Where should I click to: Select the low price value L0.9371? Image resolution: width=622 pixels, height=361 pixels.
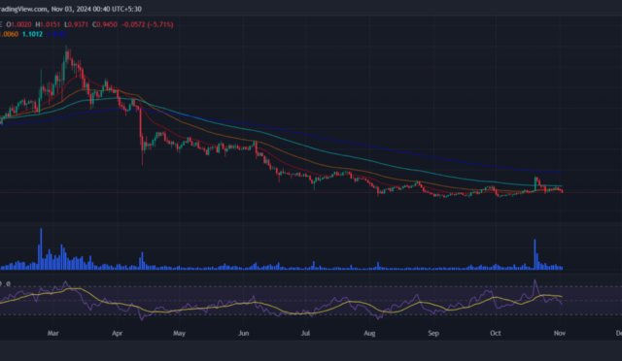pyautogui.click(x=76, y=24)
